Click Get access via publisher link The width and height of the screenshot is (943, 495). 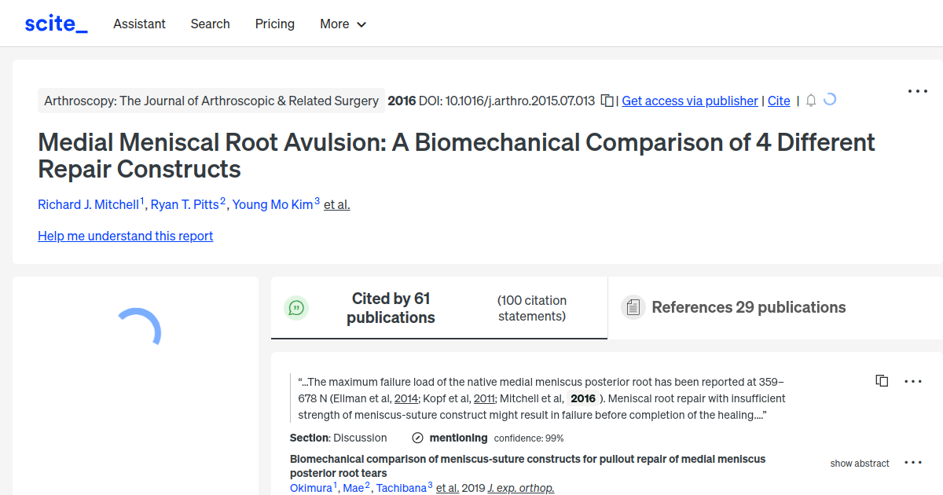pos(689,101)
